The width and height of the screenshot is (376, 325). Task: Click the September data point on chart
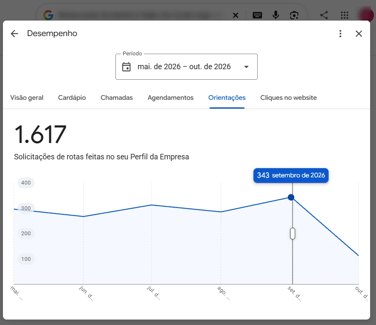(291, 197)
